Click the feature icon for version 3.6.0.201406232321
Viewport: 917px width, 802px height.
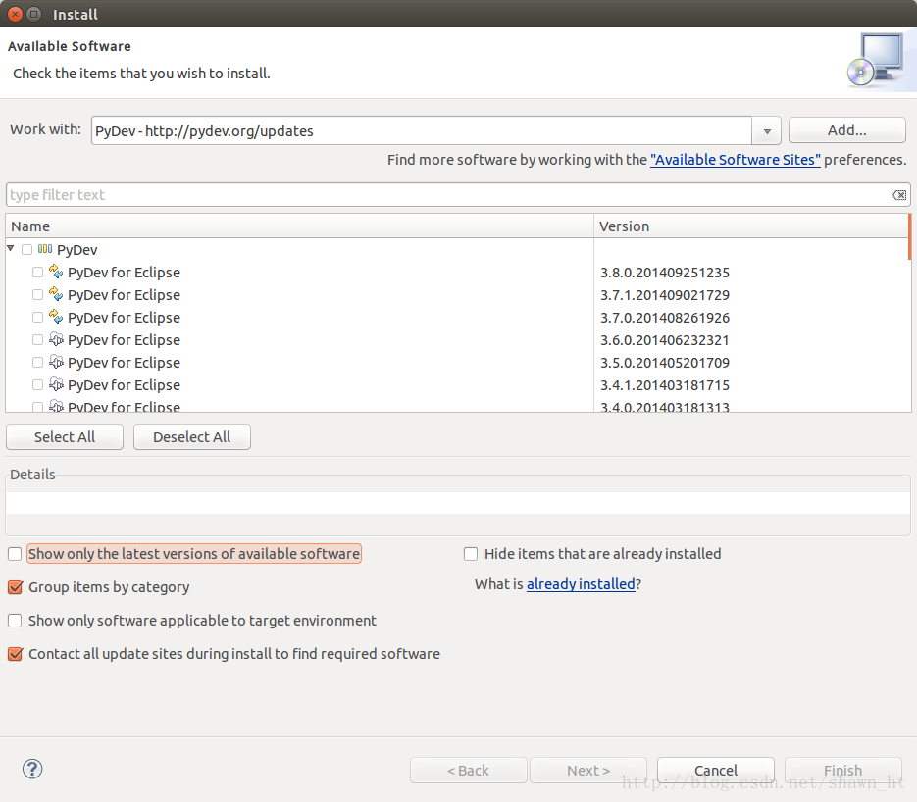(x=56, y=339)
